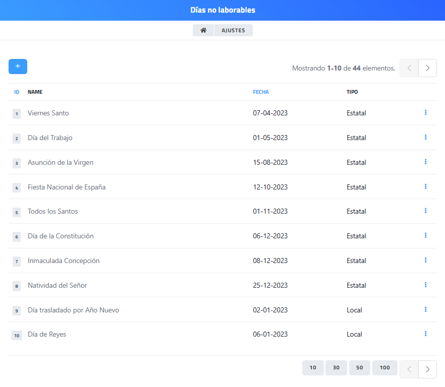Show actions for Fiesta Nacional de España
Viewport: 445px width, 387px height.
(x=425, y=186)
